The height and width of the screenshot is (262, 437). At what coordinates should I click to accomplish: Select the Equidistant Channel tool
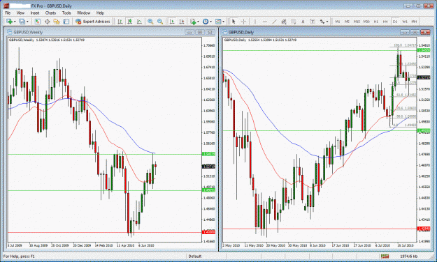coord(284,22)
